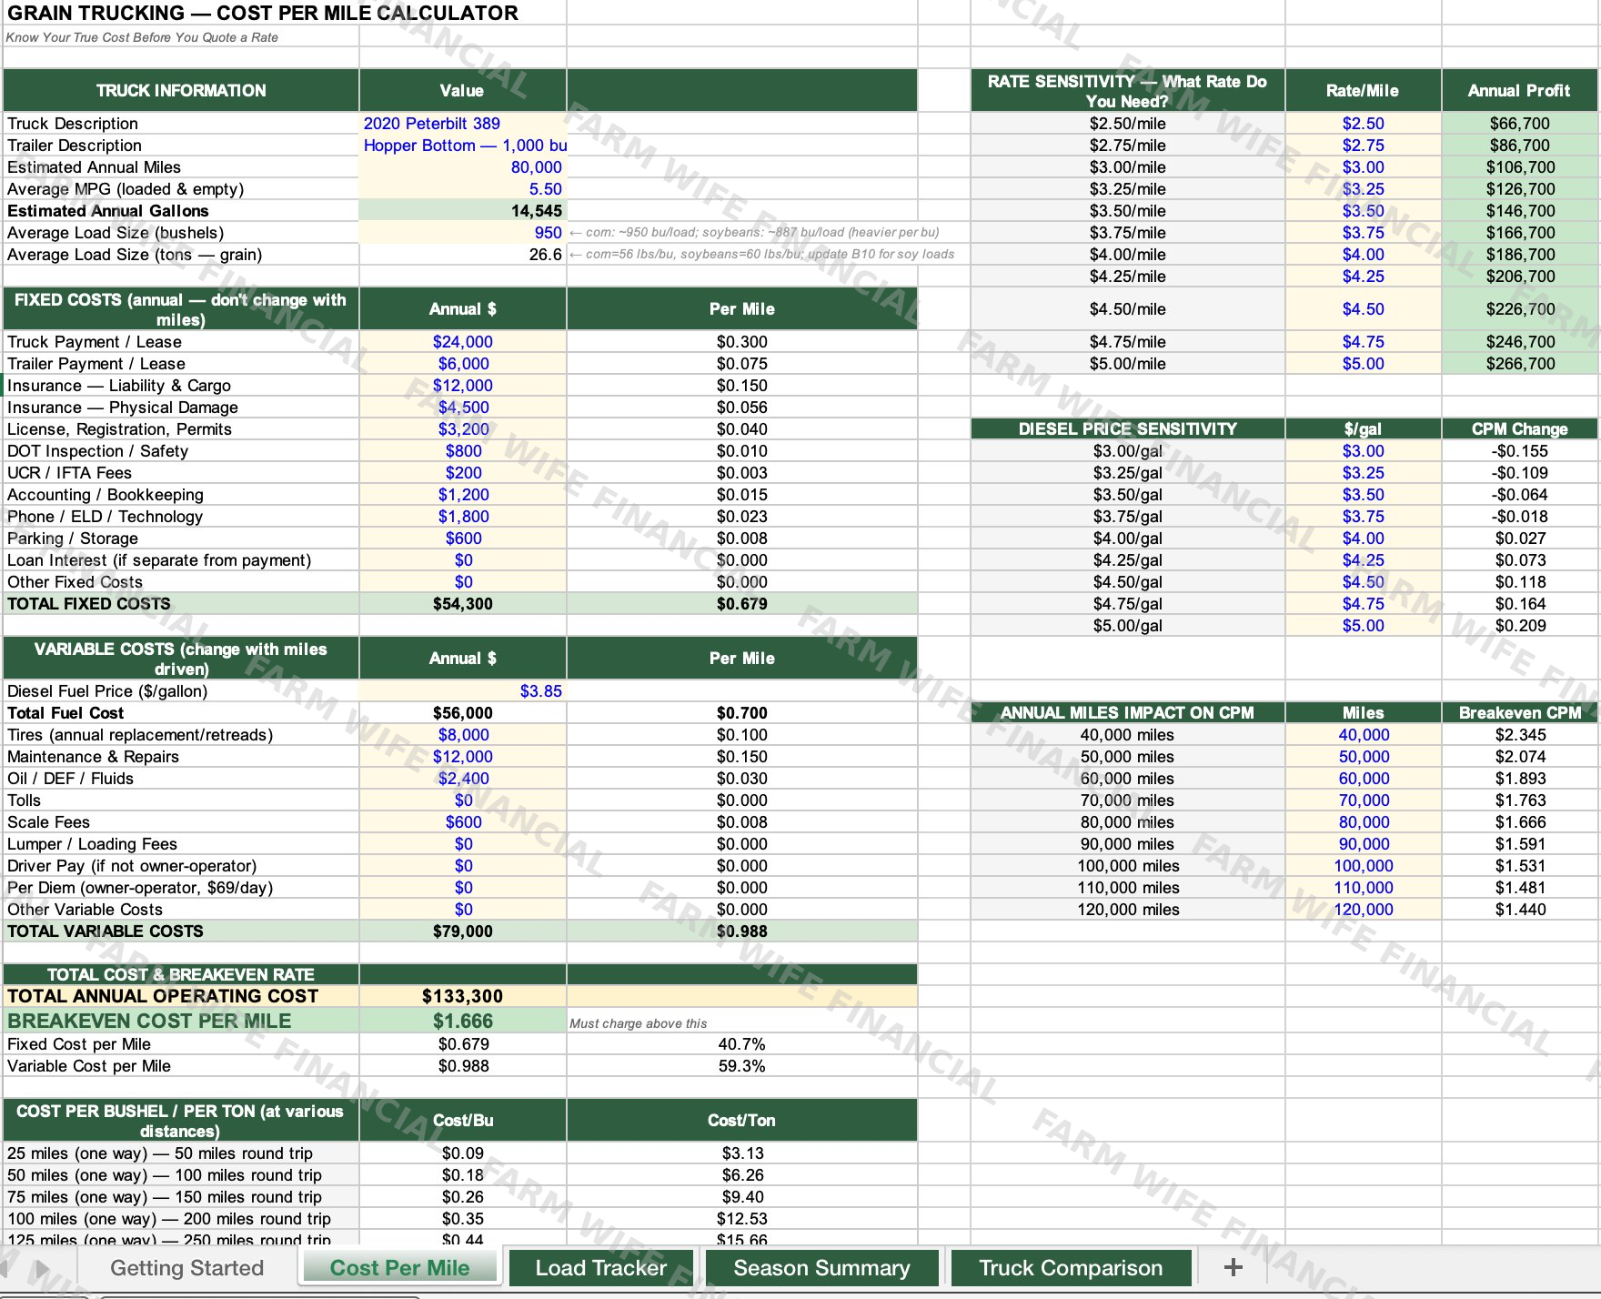Viewport: 1601px width, 1299px height.
Task: Select UCR / IFTA Fees amount $200
Action: [463, 473]
